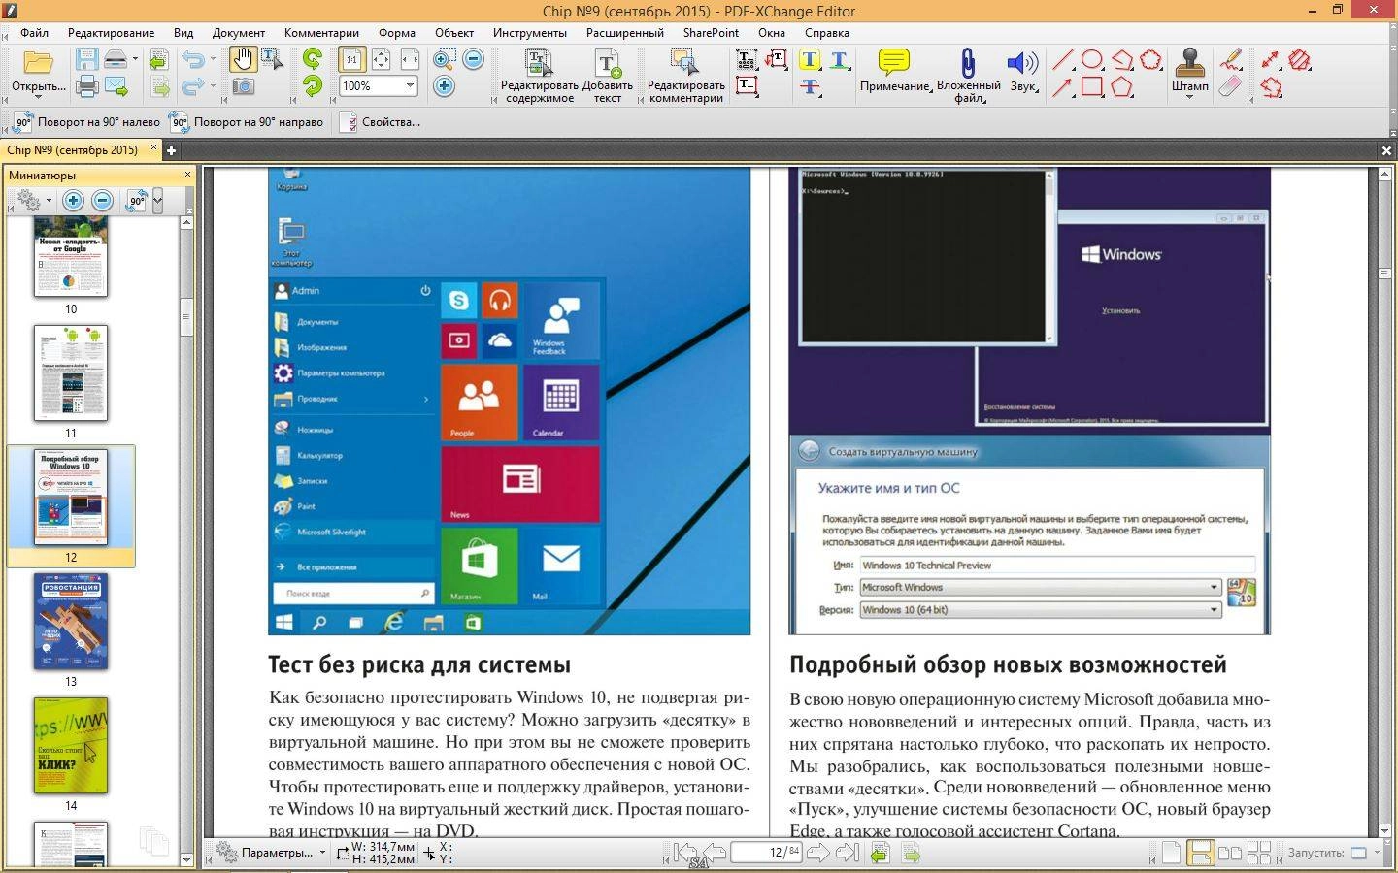The image size is (1398, 873).
Task: Select the Arrow drawing tool
Action: point(1063,86)
